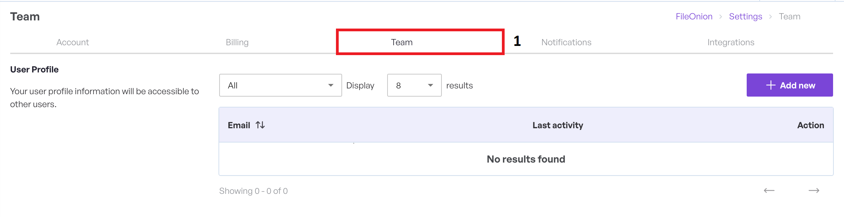Viewport: 844px width, 217px height.
Task: Go to previous page with left arrow
Action: point(769,190)
